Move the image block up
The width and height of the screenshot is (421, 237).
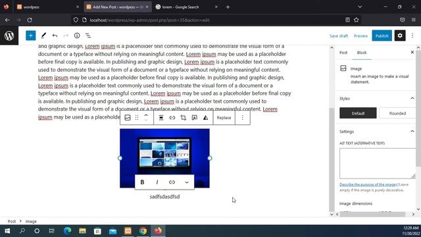click(146, 115)
